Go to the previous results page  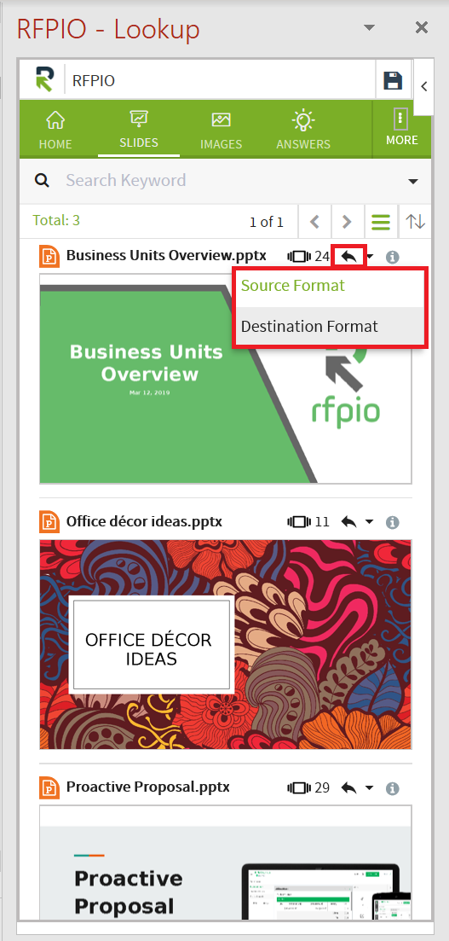[x=314, y=222]
